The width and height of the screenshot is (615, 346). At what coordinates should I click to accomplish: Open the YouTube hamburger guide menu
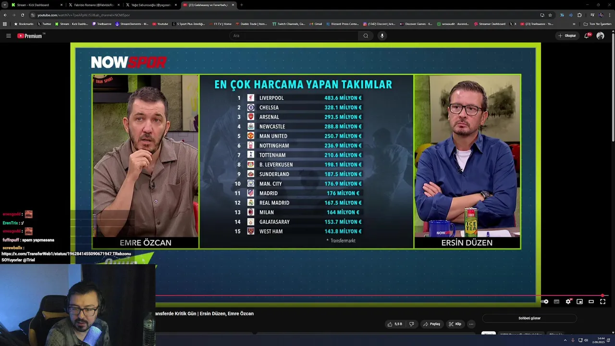pos(8,36)
